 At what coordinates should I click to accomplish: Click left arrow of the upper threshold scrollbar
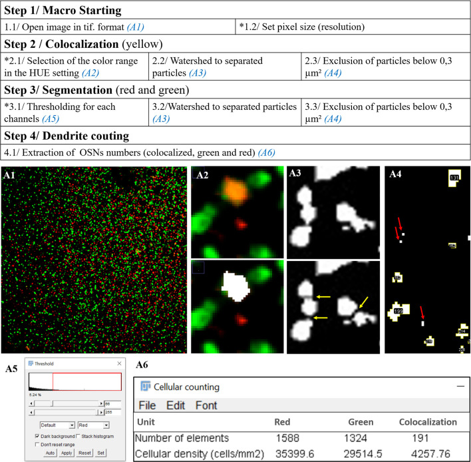coord(31,403)
